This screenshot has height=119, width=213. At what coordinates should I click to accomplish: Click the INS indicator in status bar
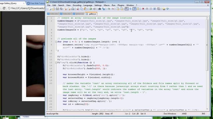pyautogui.click(x=203, y=114)
